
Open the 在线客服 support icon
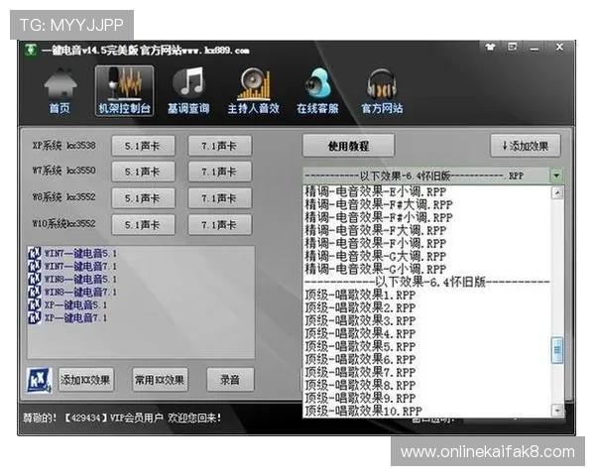pyautogui.click(x=317, y=90)
